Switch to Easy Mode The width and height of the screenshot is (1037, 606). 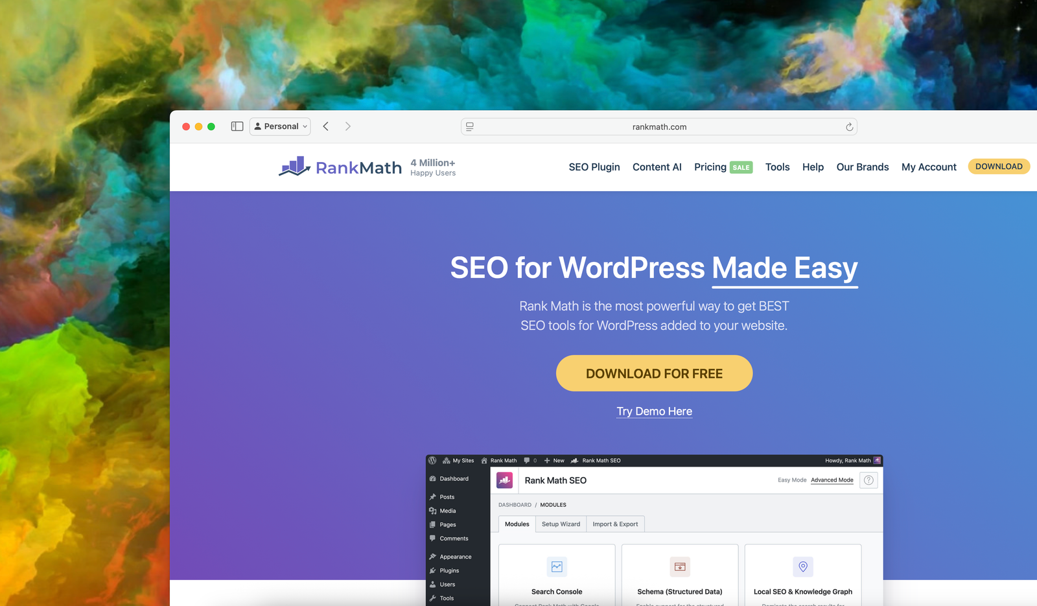click(x=792, y=480)
